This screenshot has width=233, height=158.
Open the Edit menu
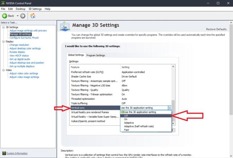pos(10,9)
